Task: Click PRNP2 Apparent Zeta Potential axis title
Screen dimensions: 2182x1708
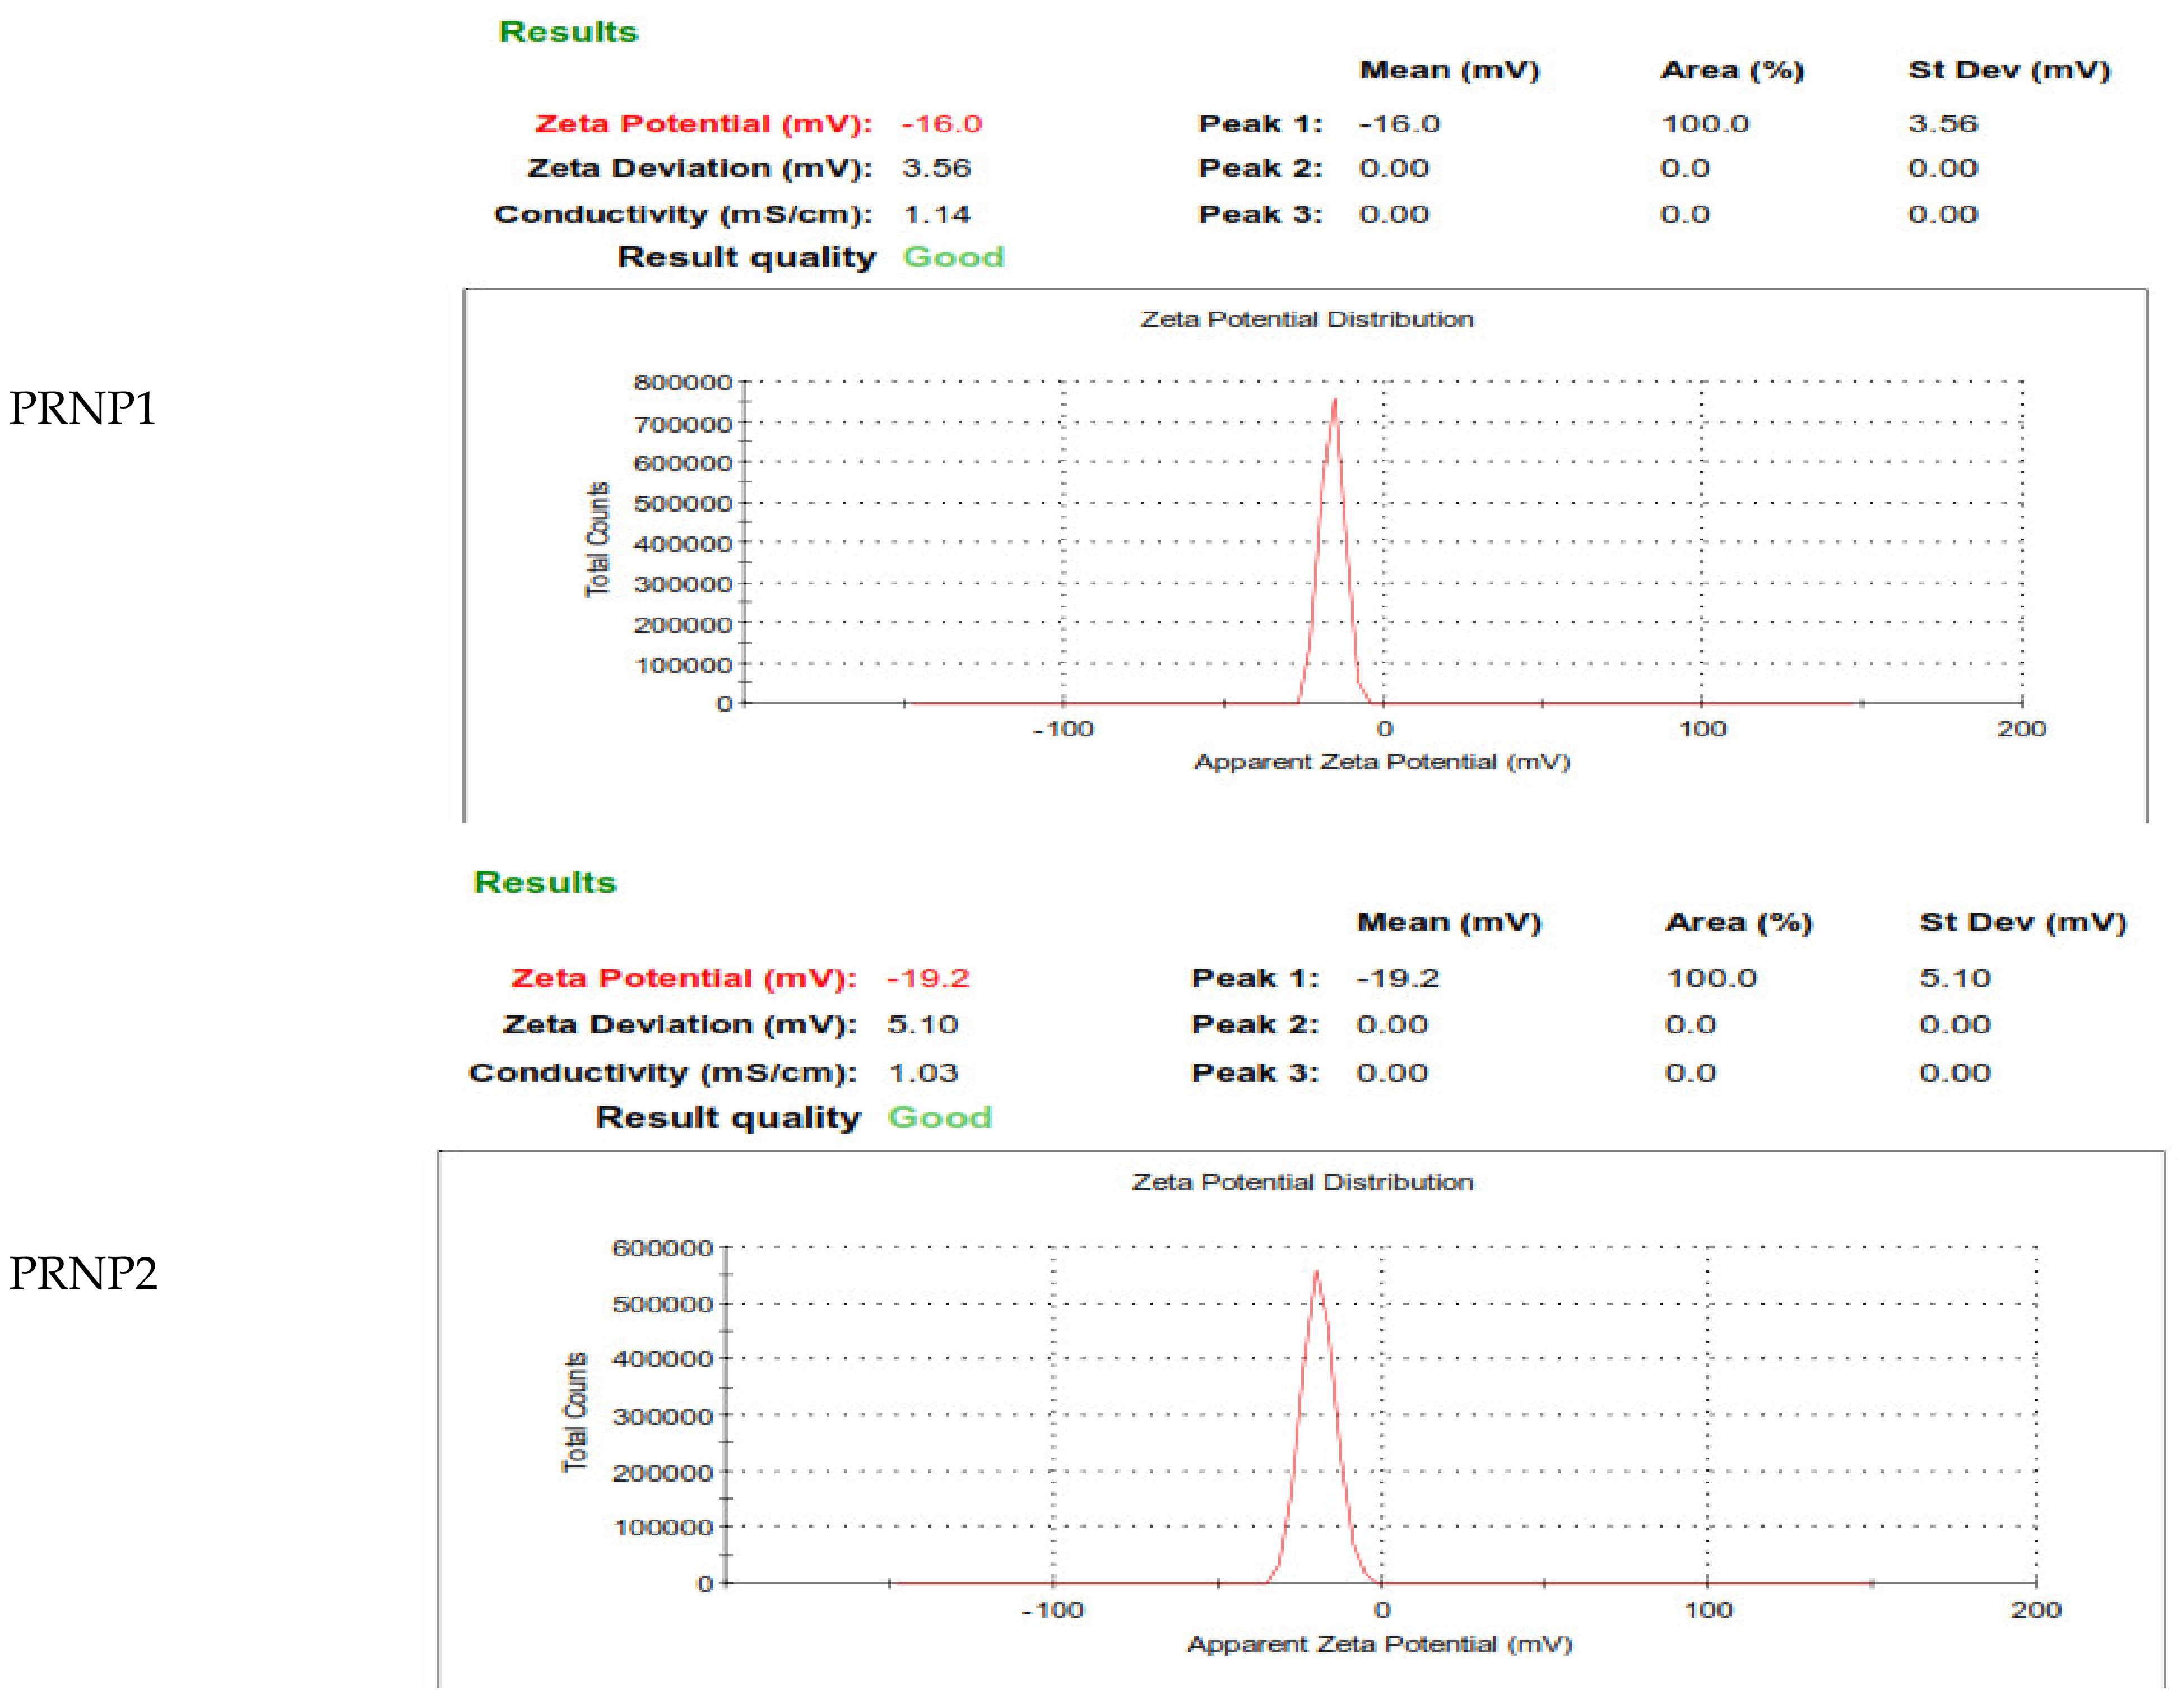Action: click(1380, 1645)
